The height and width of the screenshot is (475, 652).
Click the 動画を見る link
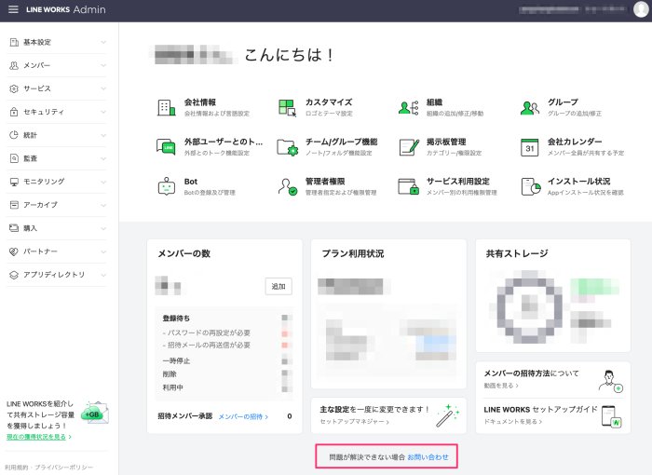pos(501,386)
